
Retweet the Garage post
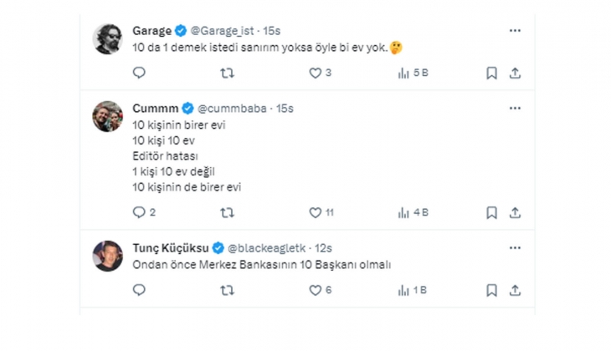[227, 73]
